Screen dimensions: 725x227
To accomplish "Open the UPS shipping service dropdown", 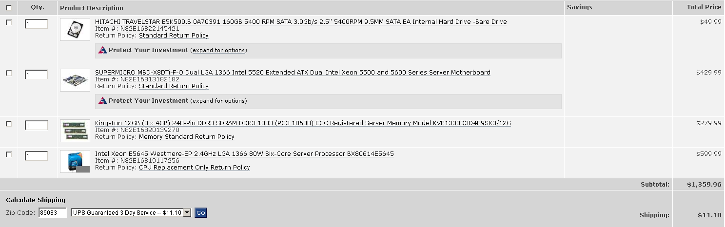I will 131,213.
